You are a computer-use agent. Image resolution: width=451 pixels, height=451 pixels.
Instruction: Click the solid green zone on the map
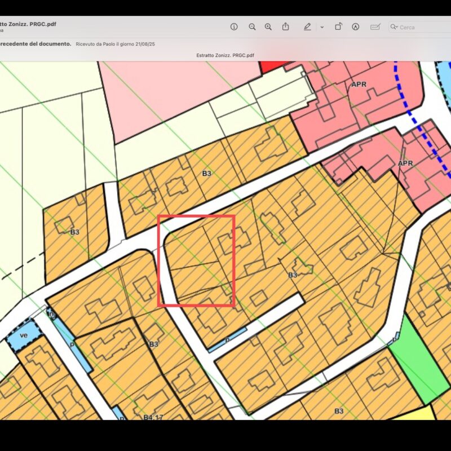(x=413, y=362)
